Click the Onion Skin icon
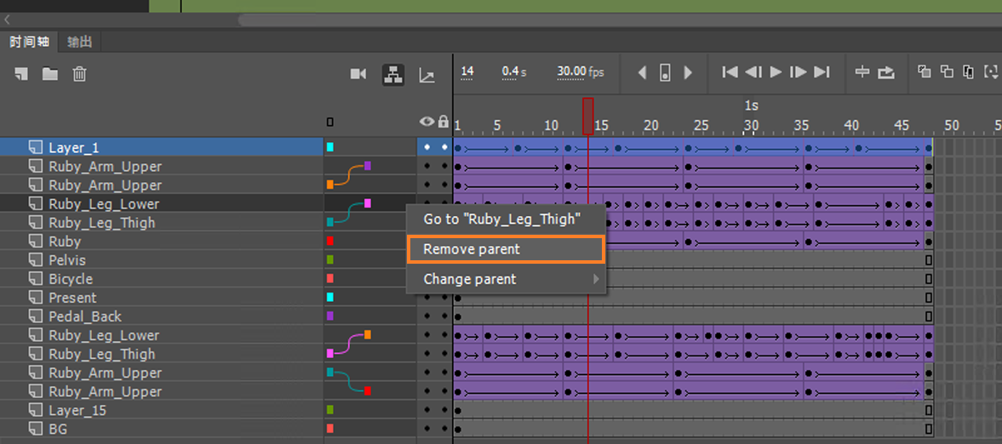The height and width of the screenshot is (444, 1002). coord(924,72)
